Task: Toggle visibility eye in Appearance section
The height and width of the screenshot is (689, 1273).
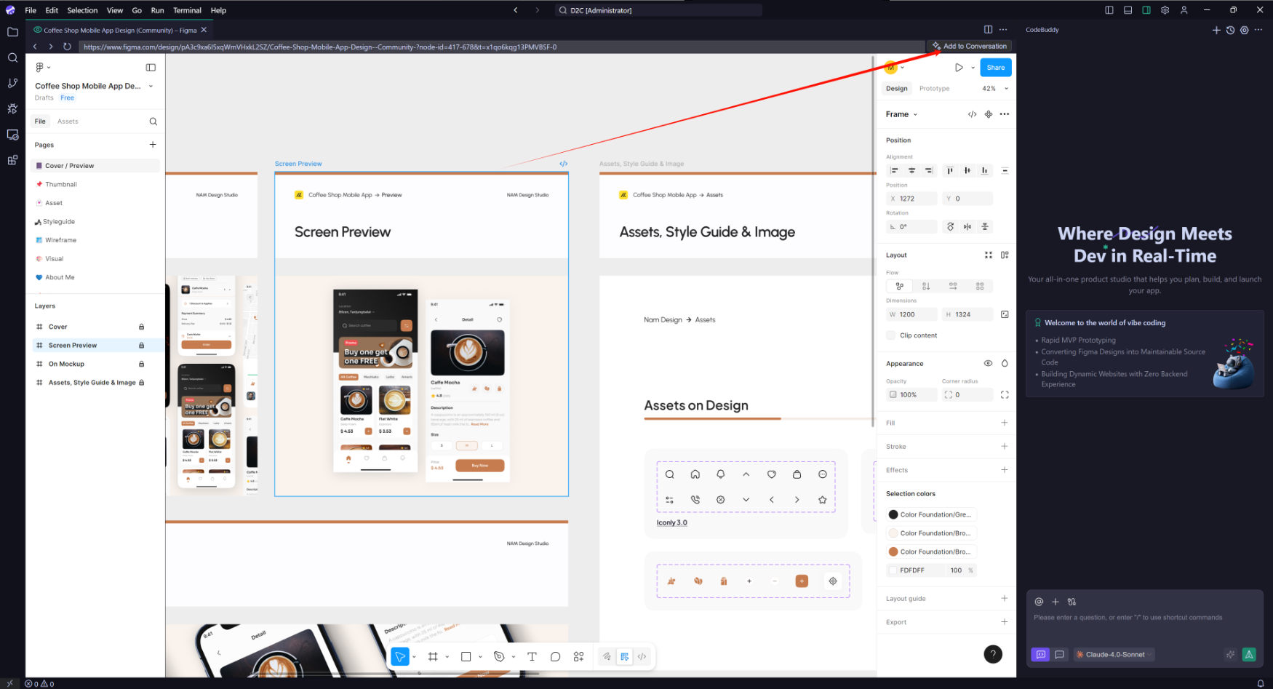Action: [x=988, y=363]
